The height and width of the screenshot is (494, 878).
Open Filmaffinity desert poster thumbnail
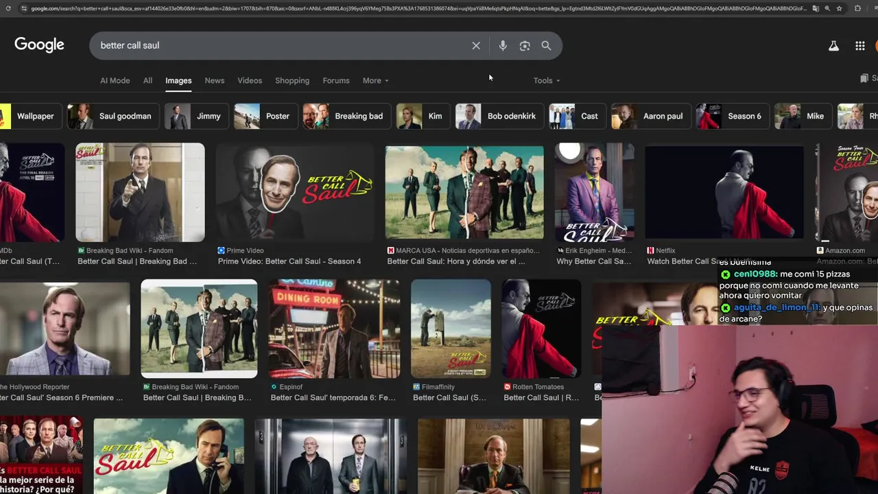click(451, 329)
